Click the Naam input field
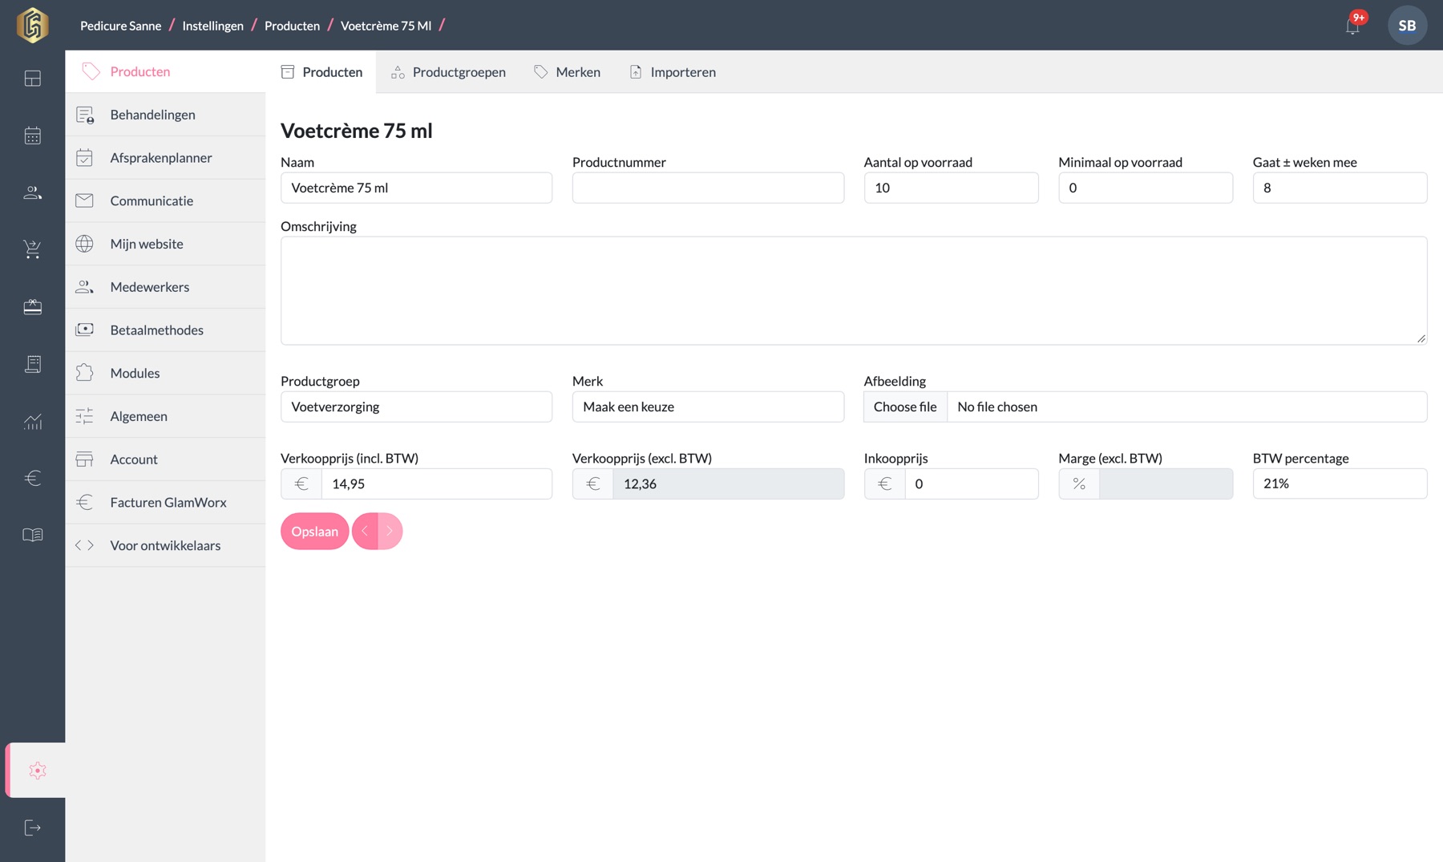The width and height of the screenshot is (1443, 862). (416, 188)
